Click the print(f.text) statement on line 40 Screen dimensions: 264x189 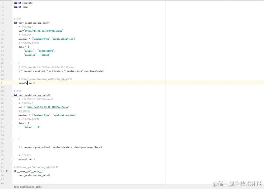pyautogui.click(x=27, y=159)
